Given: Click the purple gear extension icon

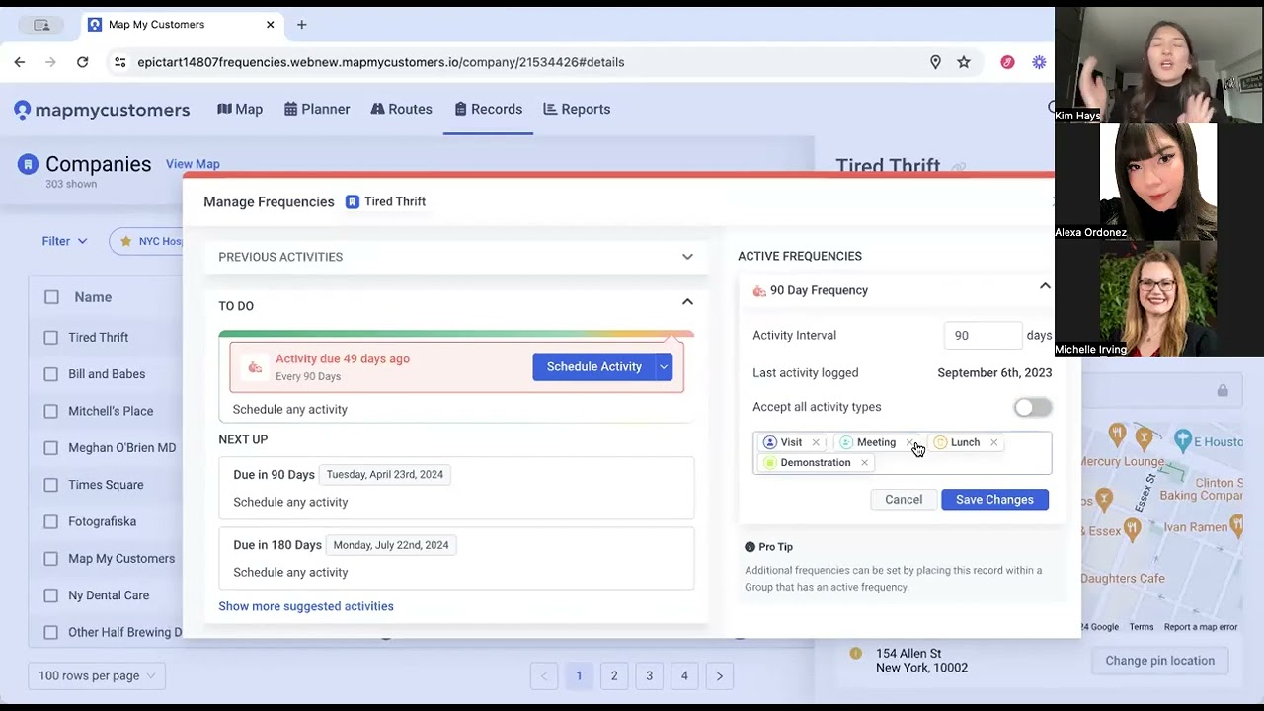Looking at the screenshot, I should pos(1039,62).
